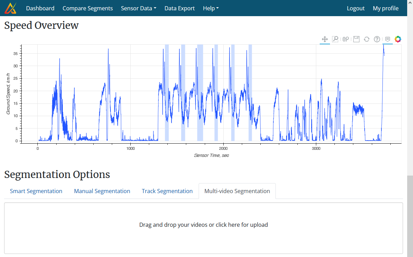
Task: Log out of the application
Action: (x=356, y=8)
